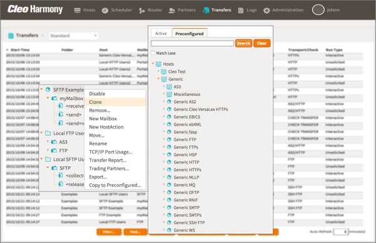Toggle the Match case checkbox
The image size is (376, 243).
pyautogui.click(x=153, y=53)
